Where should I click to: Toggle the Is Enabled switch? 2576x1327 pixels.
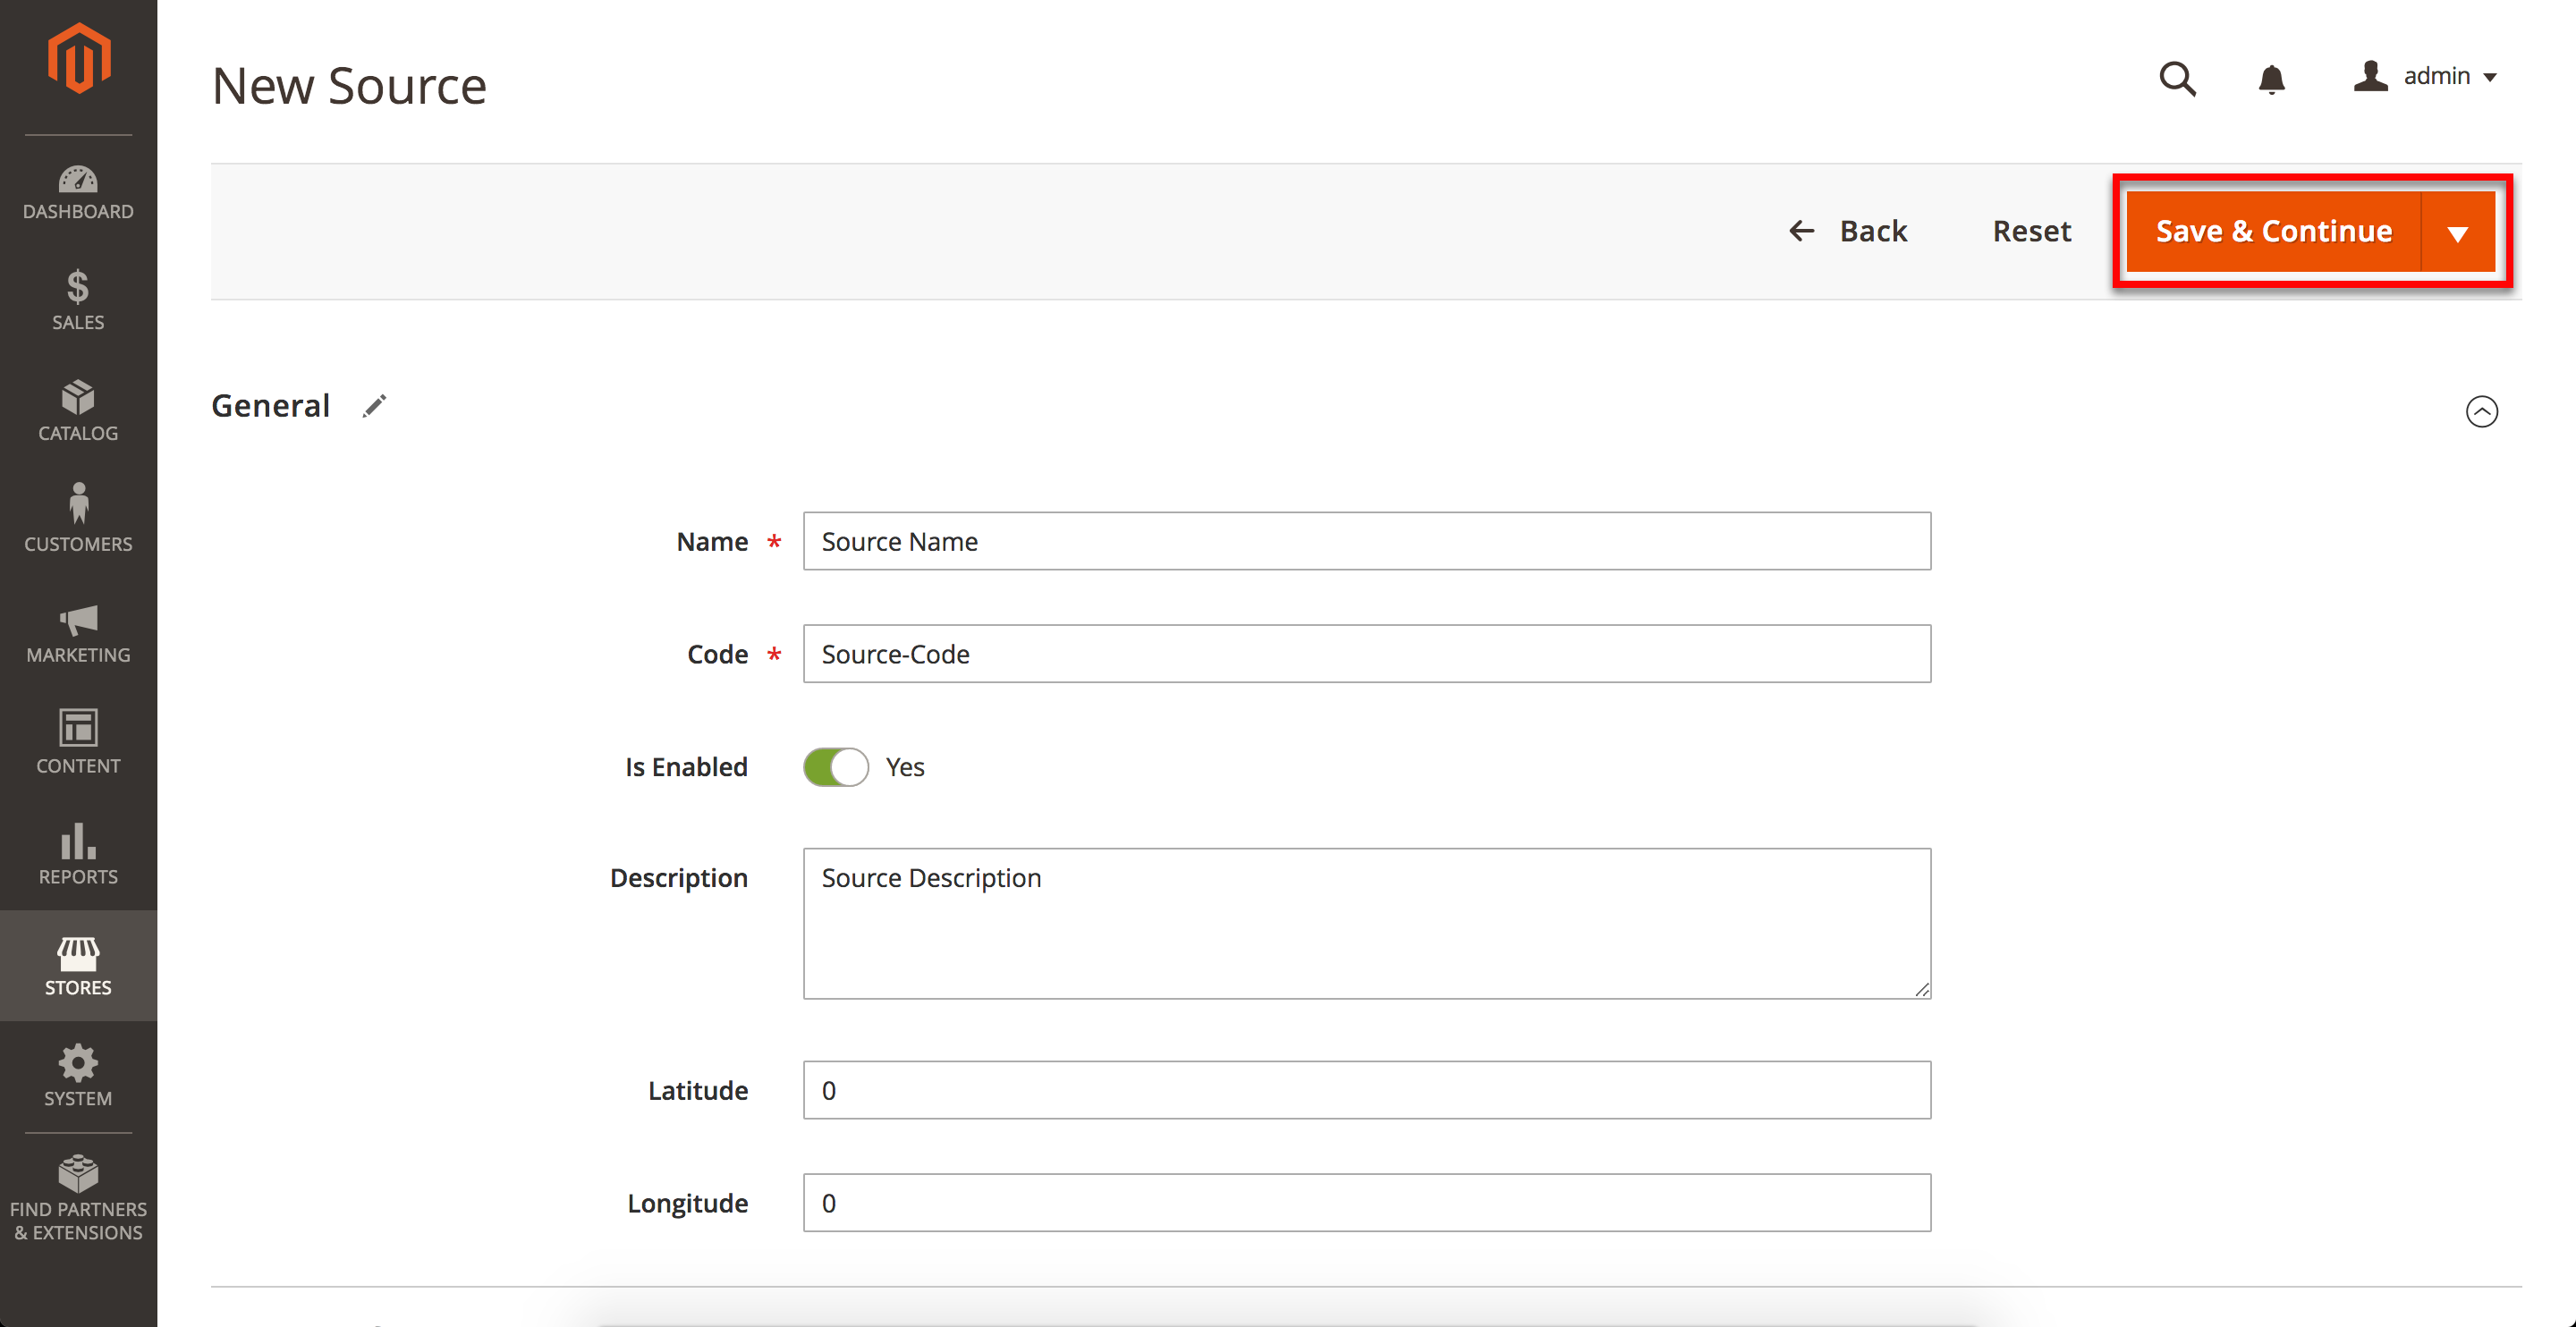coord(836,767)
